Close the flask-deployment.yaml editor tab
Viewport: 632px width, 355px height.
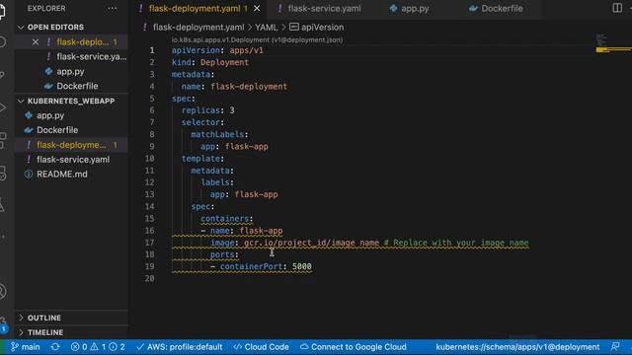tap(257, 9)
